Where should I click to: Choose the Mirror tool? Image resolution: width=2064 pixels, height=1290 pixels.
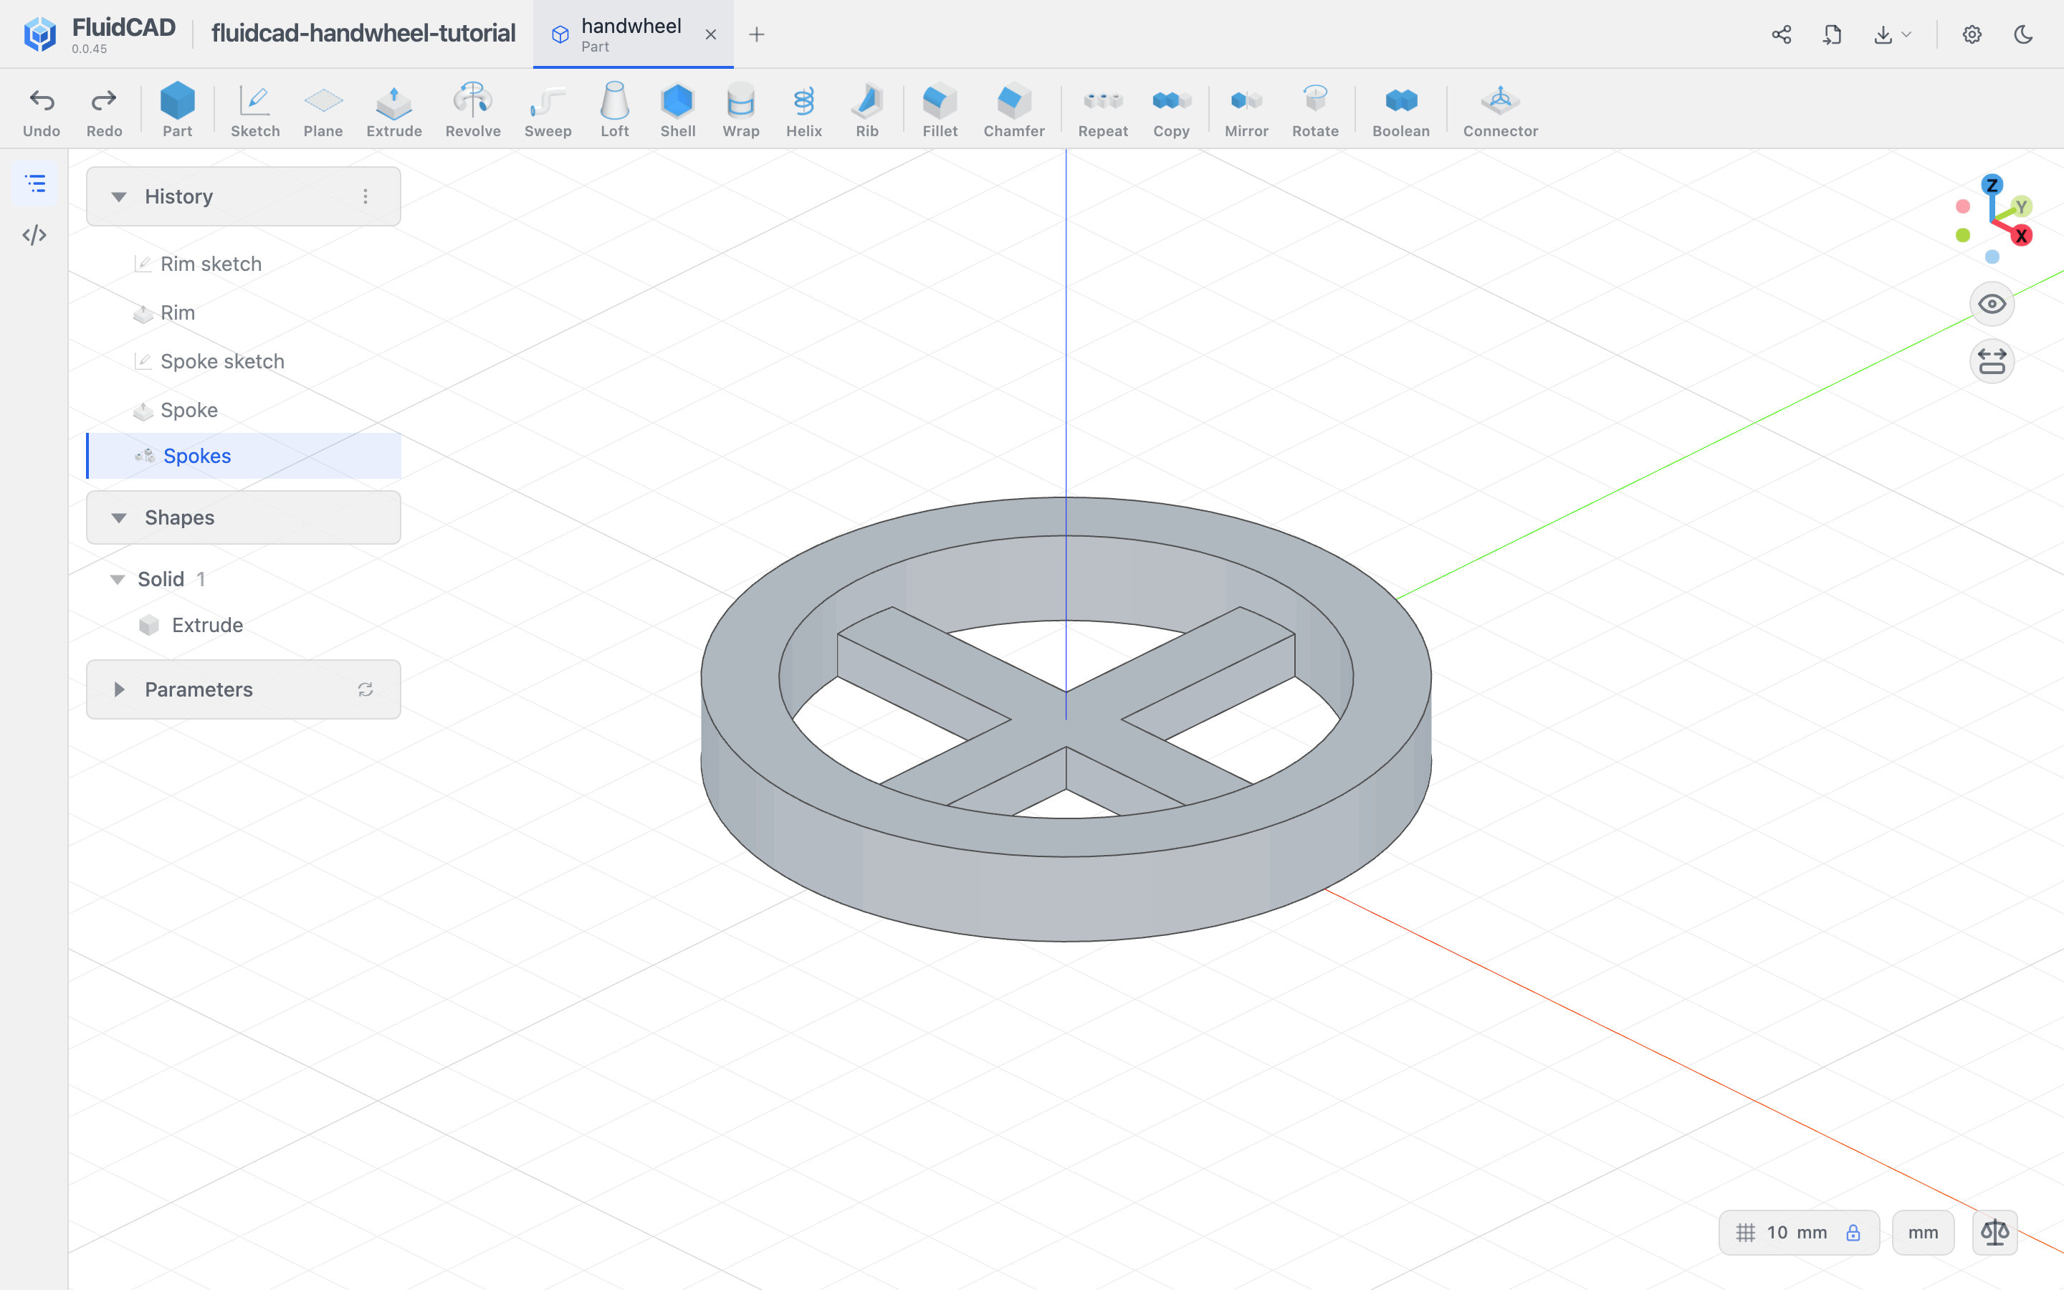coord(1246,110)
